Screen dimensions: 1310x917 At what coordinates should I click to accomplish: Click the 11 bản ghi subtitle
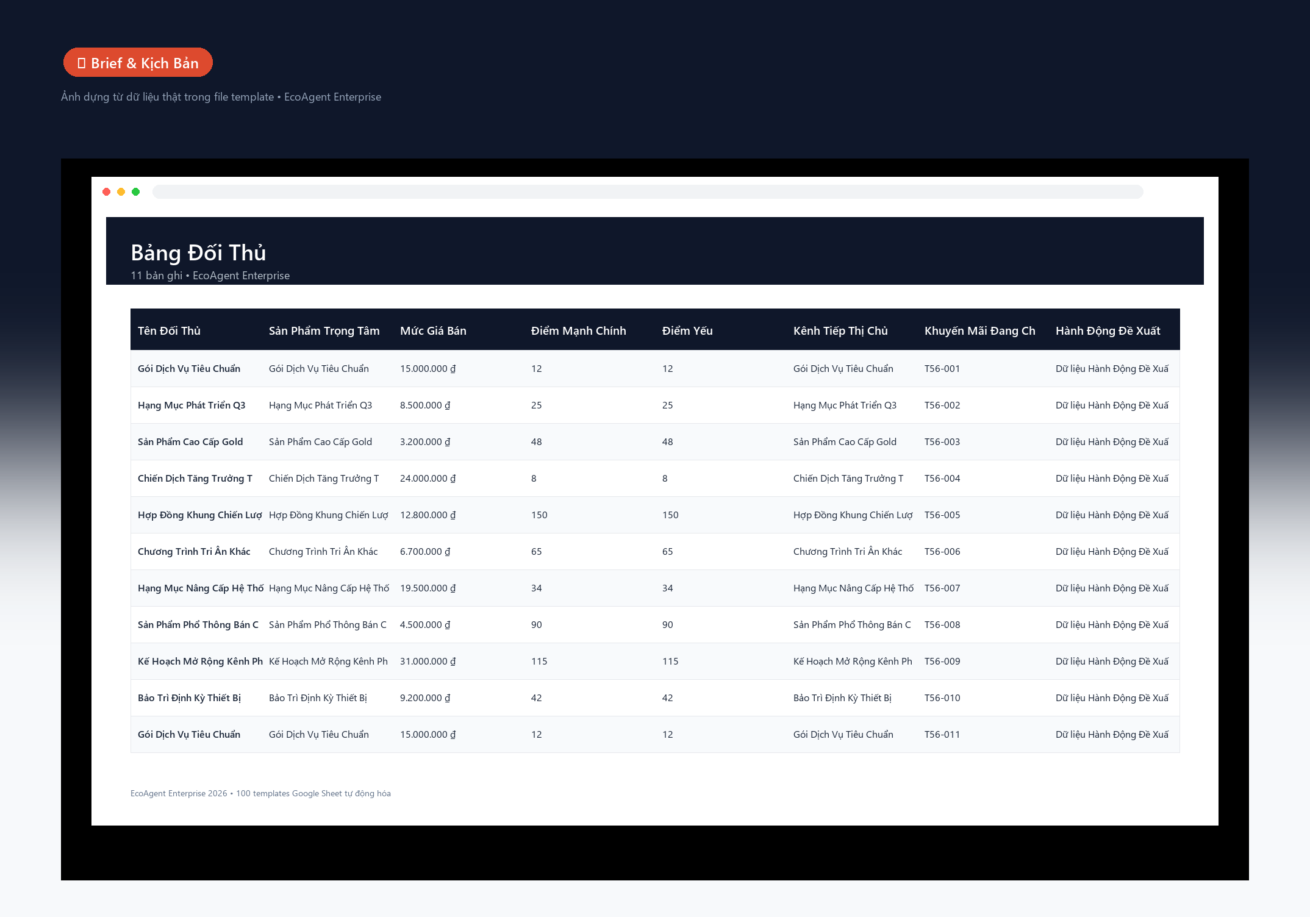(x=210, y=276)
